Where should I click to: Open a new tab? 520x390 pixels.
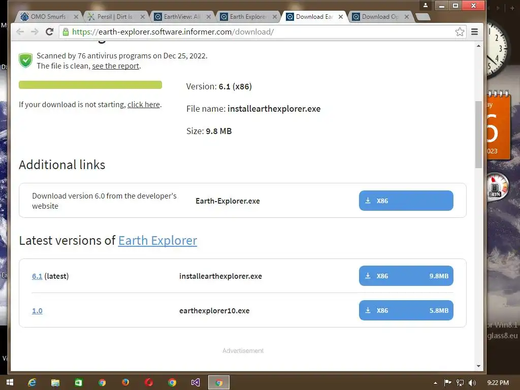(x=422, y=17)
